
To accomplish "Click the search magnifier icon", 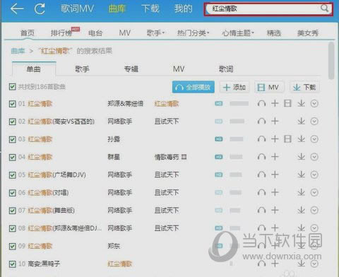I will click(x=324, y=8).
